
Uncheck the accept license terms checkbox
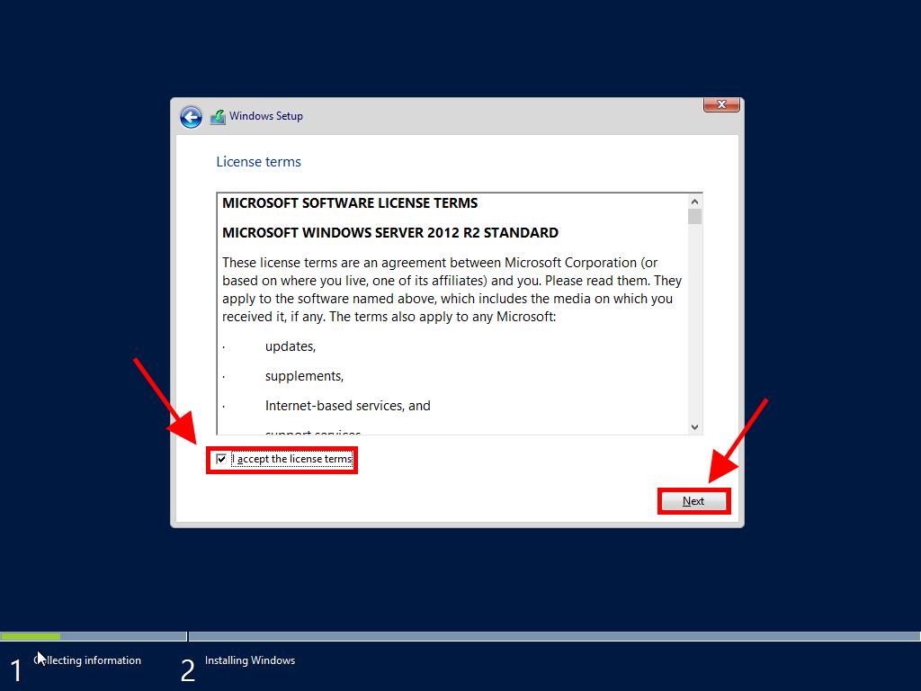(x=221, y=459)
